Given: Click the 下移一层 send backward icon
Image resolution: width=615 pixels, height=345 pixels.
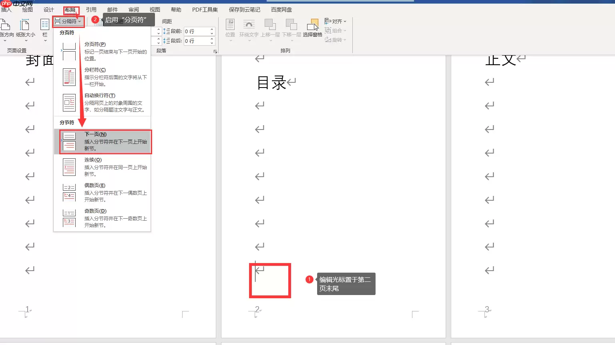Looking at the screenshot, I should [x=291, y=25].
